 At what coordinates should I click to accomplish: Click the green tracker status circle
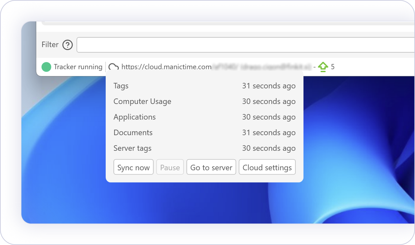tap(46, 67)
